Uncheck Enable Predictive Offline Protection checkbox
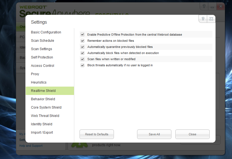The width and height of the screenshot is (232, 159). point(82,35)
